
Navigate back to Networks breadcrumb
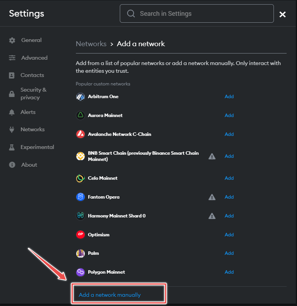click(91, 43)
